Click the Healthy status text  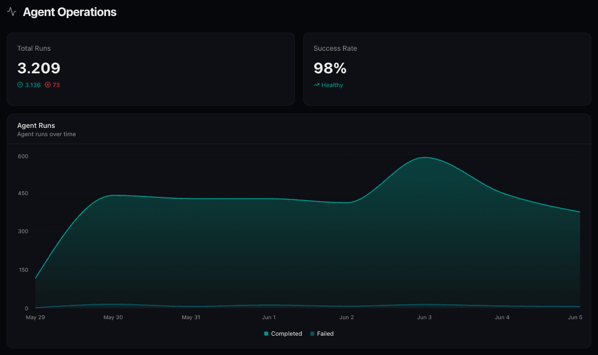(332, 85)
